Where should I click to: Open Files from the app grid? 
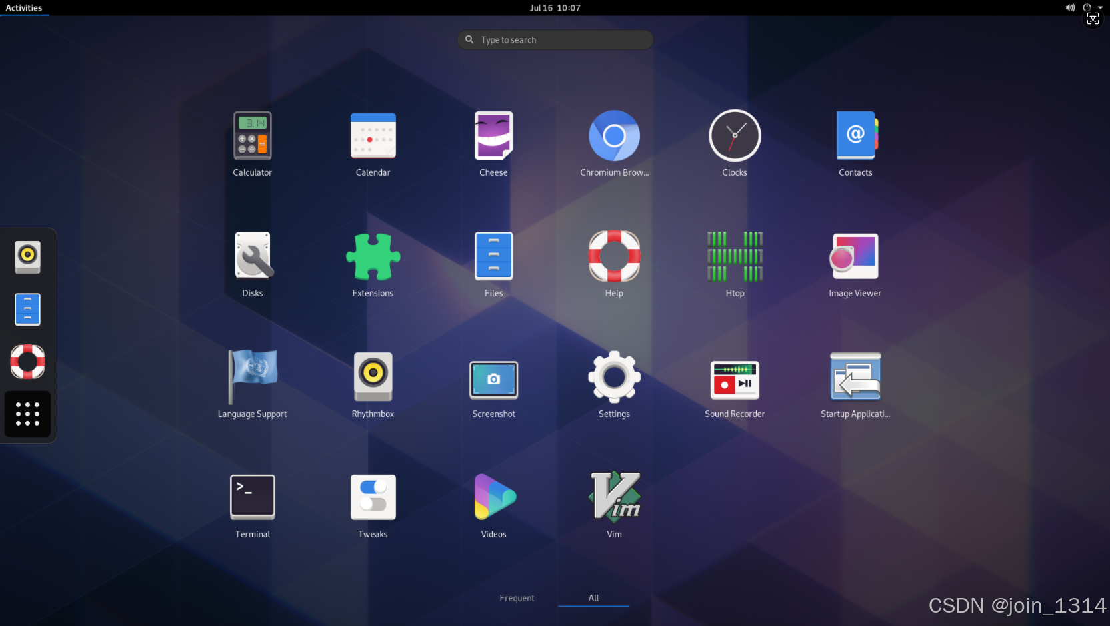[493, 256]
